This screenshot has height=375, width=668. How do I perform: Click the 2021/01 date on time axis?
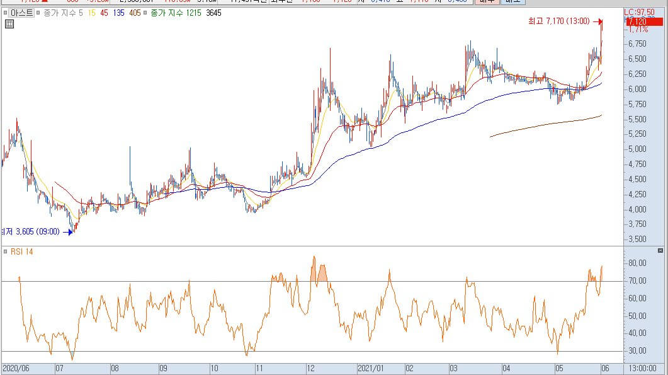click(x=371, y=368)
